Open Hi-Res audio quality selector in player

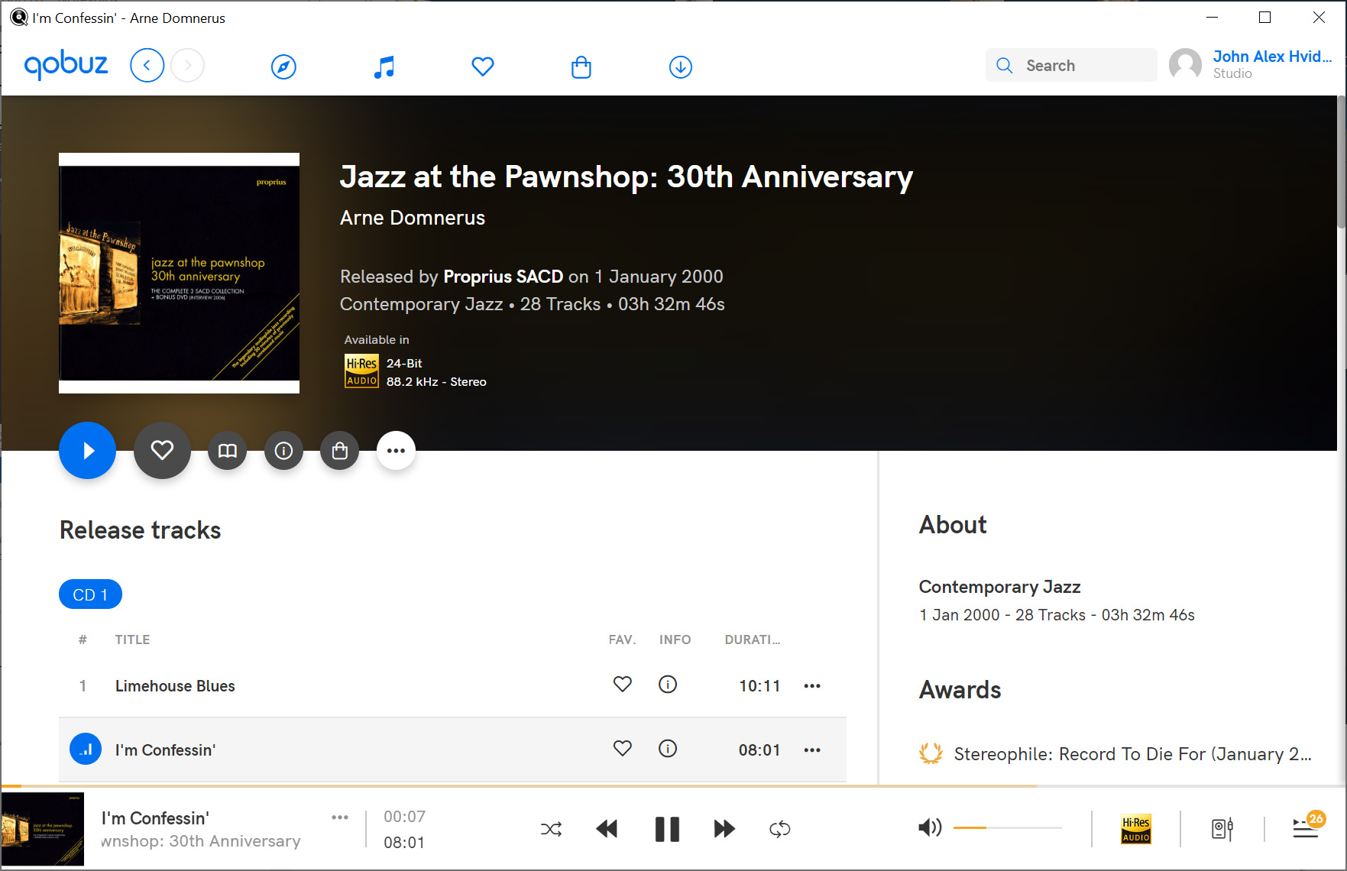pos(1136,829)
